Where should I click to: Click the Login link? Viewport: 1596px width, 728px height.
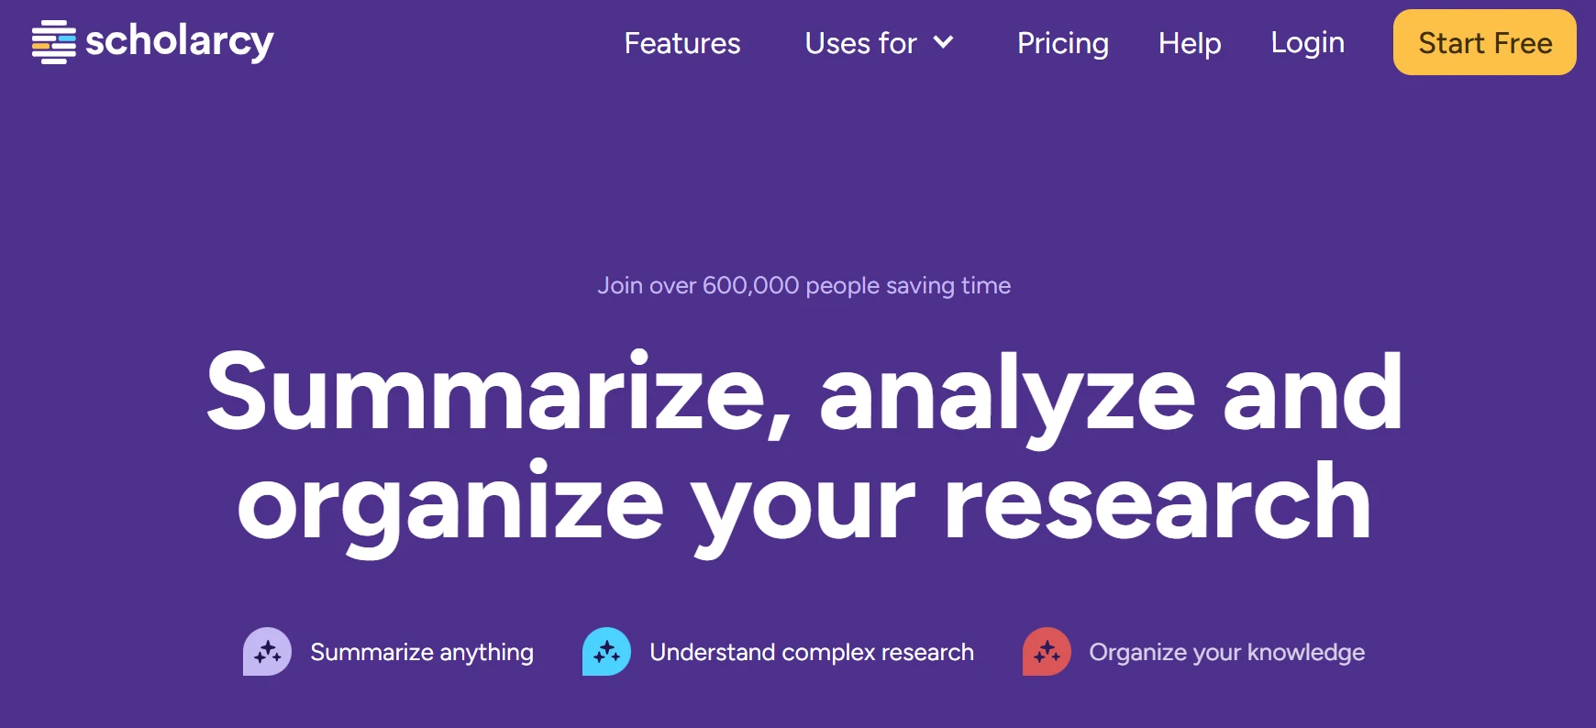(x=1307, y=42)
